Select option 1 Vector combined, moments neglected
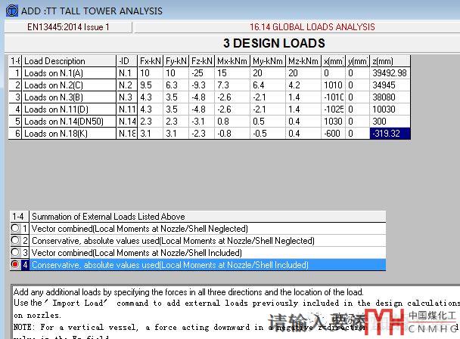 pos(15,228)
